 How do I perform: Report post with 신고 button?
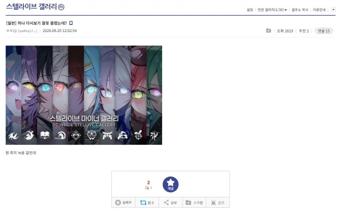point(218,202)
